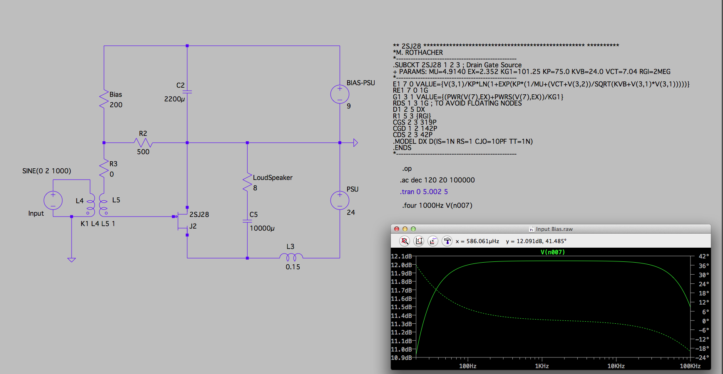
Task: Click the output port arrow on right node
Action: tap(355, 143)
